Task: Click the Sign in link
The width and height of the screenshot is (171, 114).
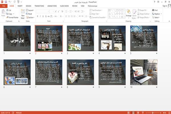Action: 165,6
